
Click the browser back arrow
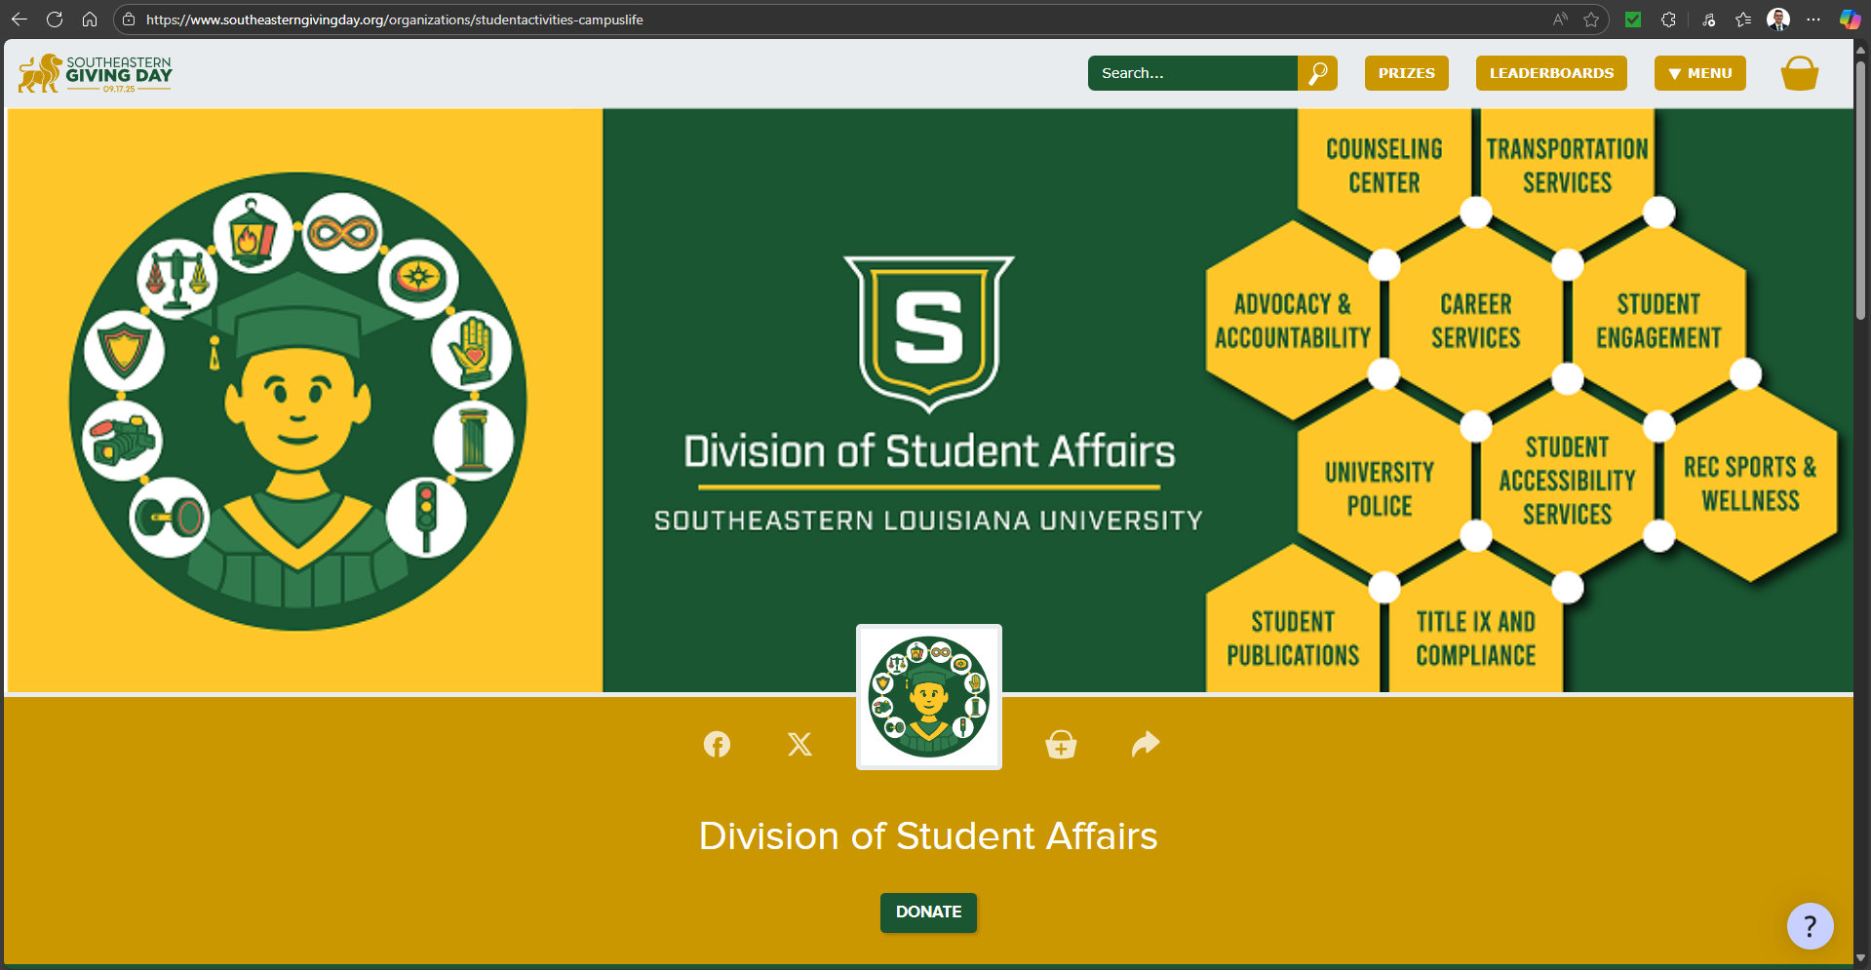tap(19, 19)
